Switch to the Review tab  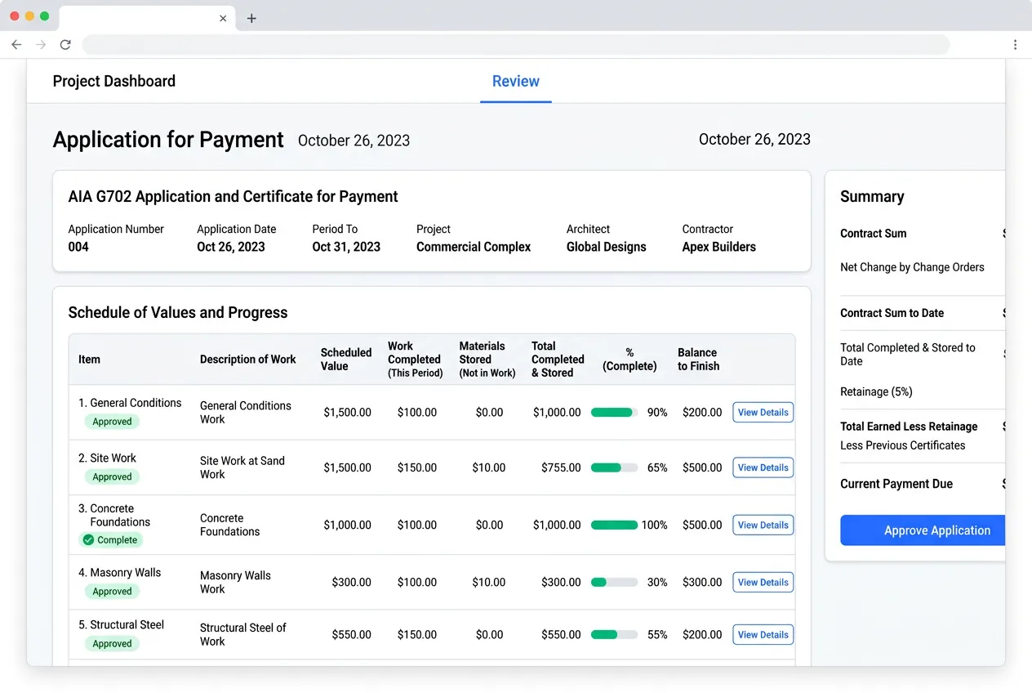click(x=515, y=81)
